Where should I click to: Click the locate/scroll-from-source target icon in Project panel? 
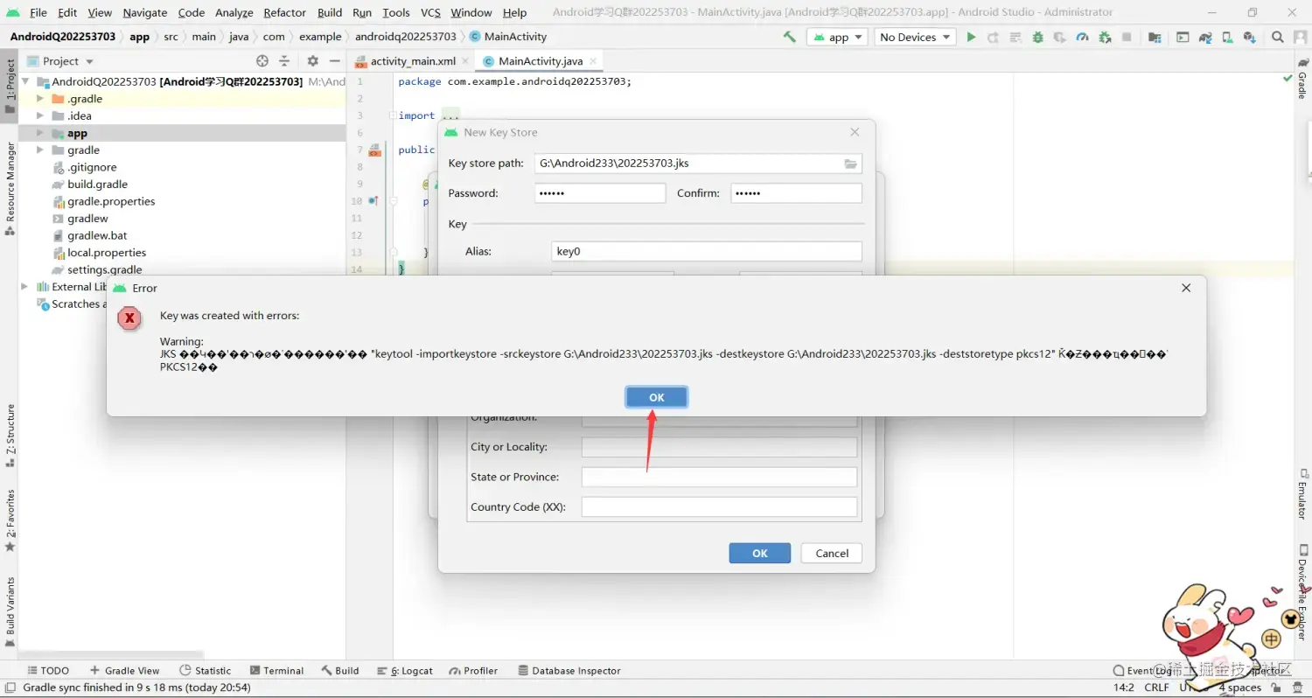tap(262, 61)
